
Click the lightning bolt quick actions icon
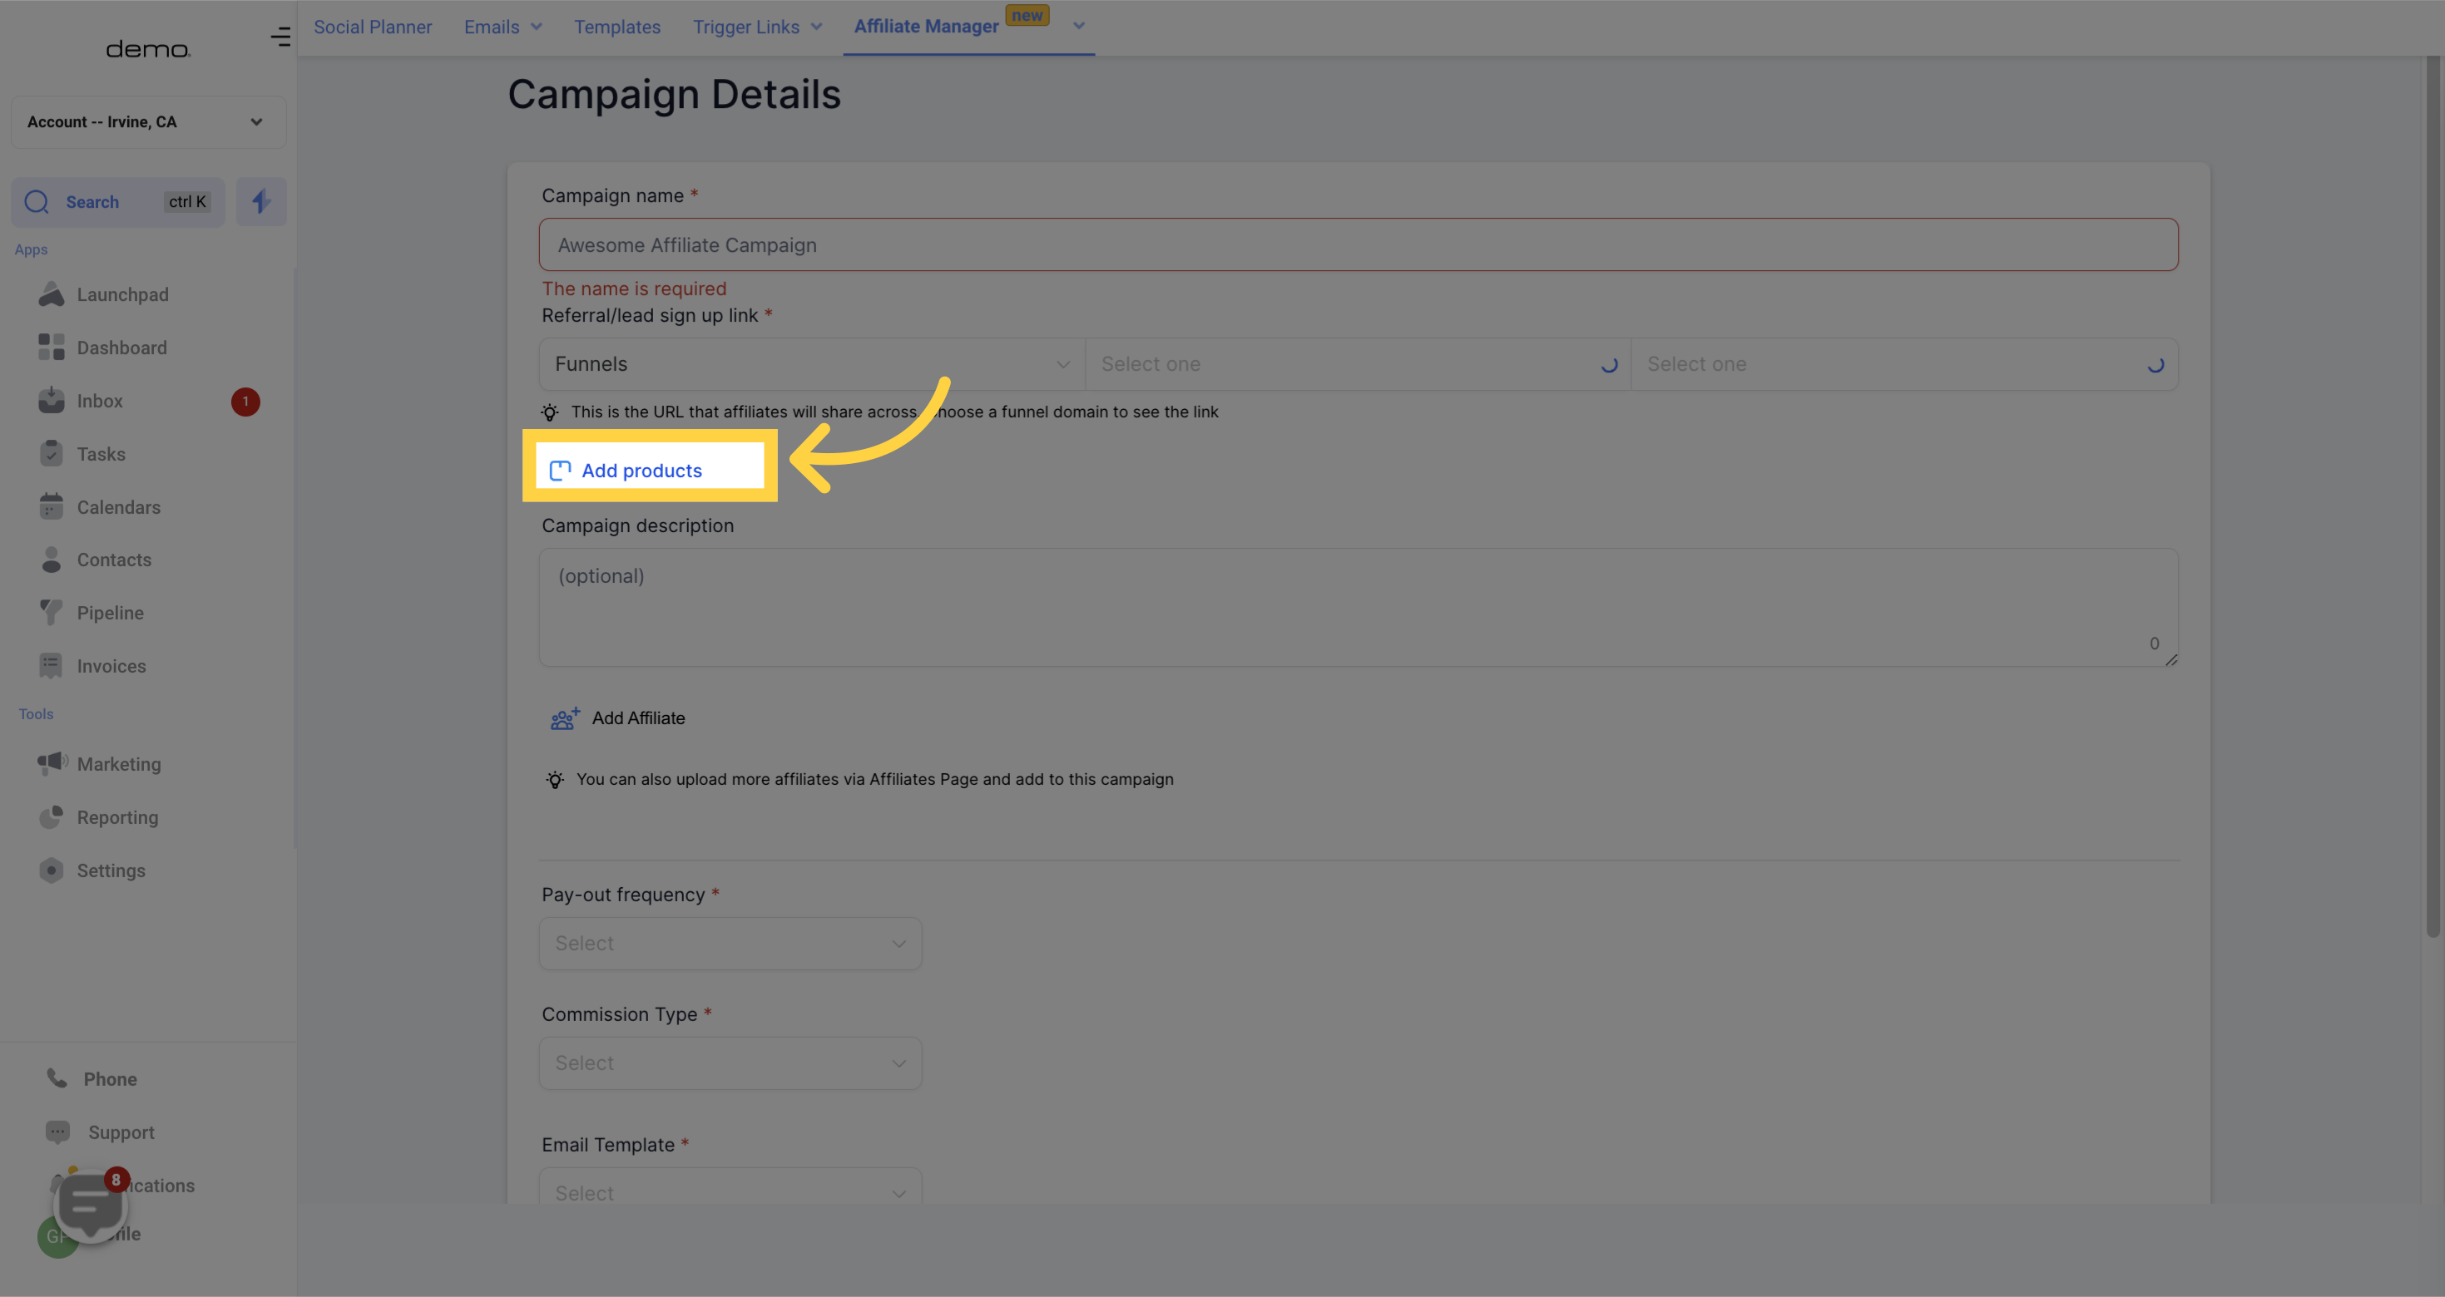pos(261,201)
